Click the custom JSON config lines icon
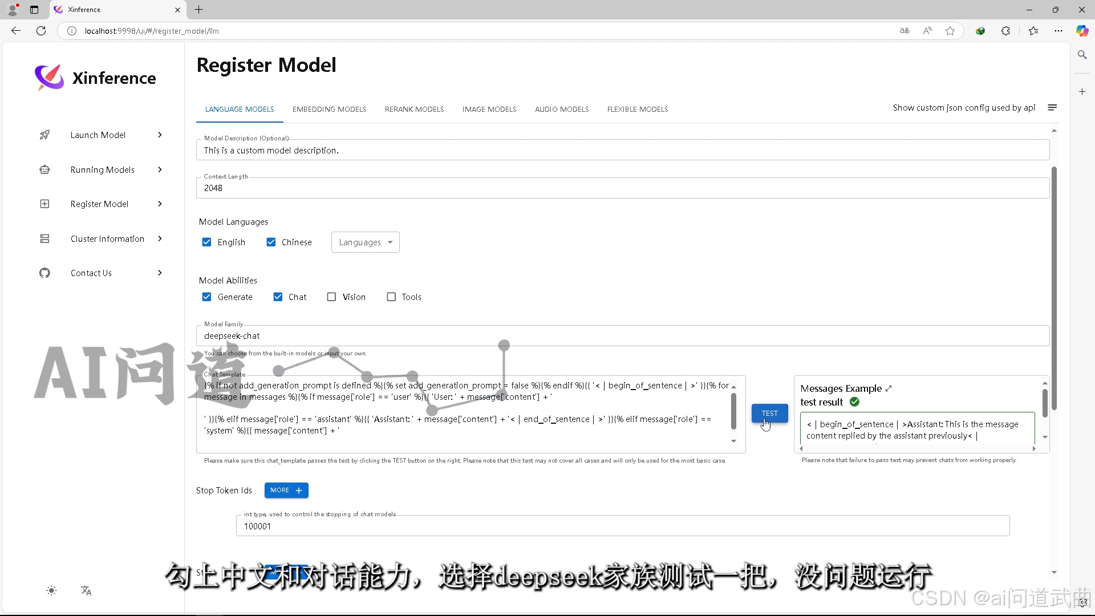The image size is (1095, 616). [x=1052, y=108]
